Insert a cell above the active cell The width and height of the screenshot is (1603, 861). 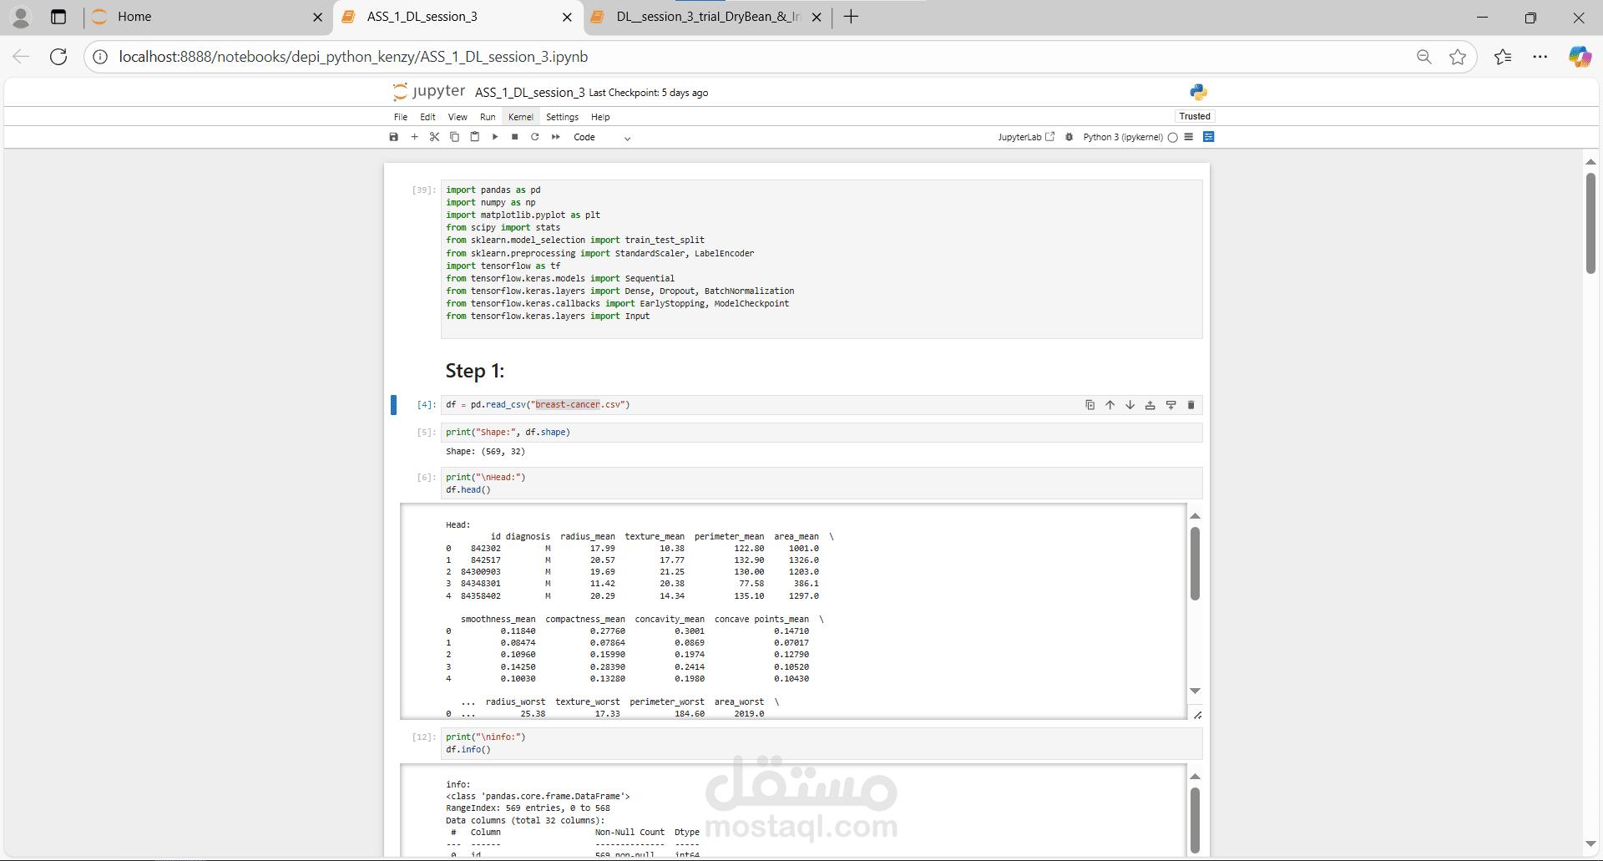[1150, 405]
